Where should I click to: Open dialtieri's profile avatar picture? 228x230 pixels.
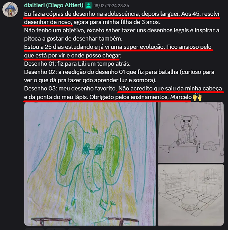tap(10, 9)
